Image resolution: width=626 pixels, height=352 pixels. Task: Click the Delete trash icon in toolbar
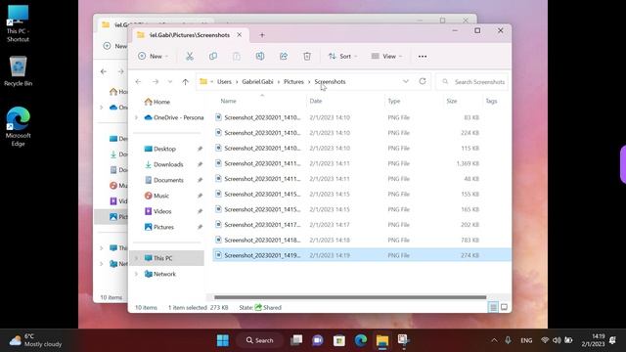(307, 57)
